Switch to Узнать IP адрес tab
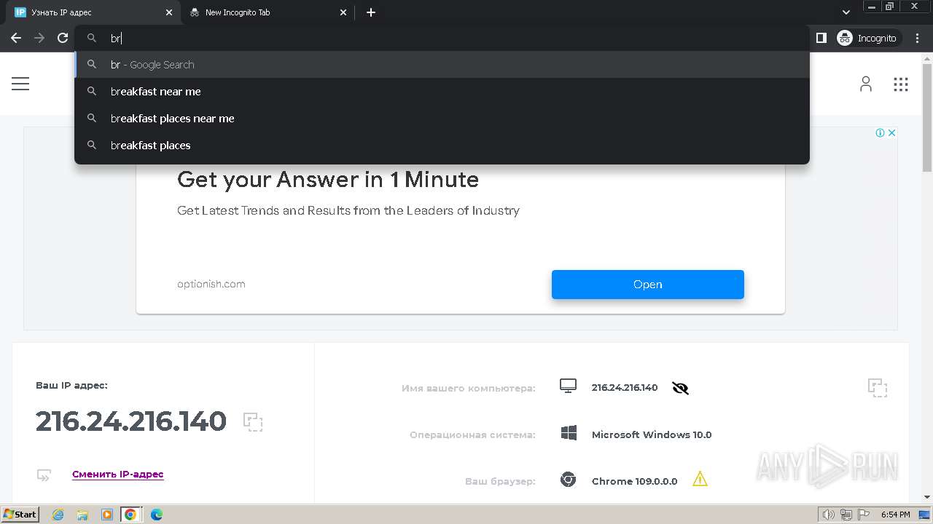Viewport: 933px width, 524px height. [91, 12]
